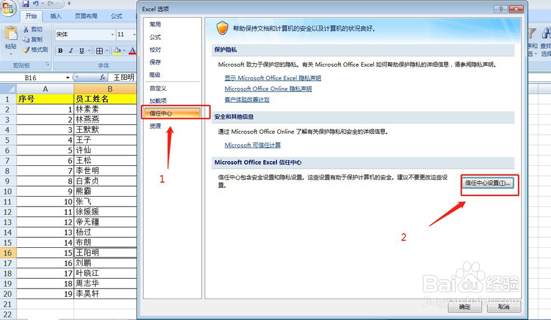This screenshot has height=320, width=551.
Task: Open fill color dropdown arrow
Action: (124, 51)
